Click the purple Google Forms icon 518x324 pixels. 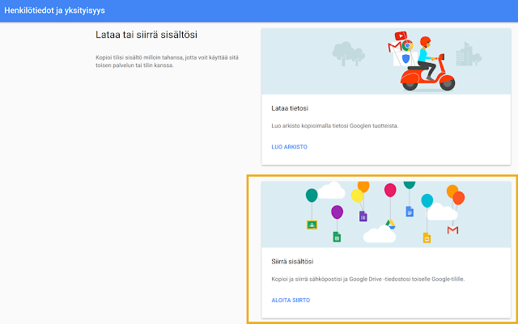363,217
